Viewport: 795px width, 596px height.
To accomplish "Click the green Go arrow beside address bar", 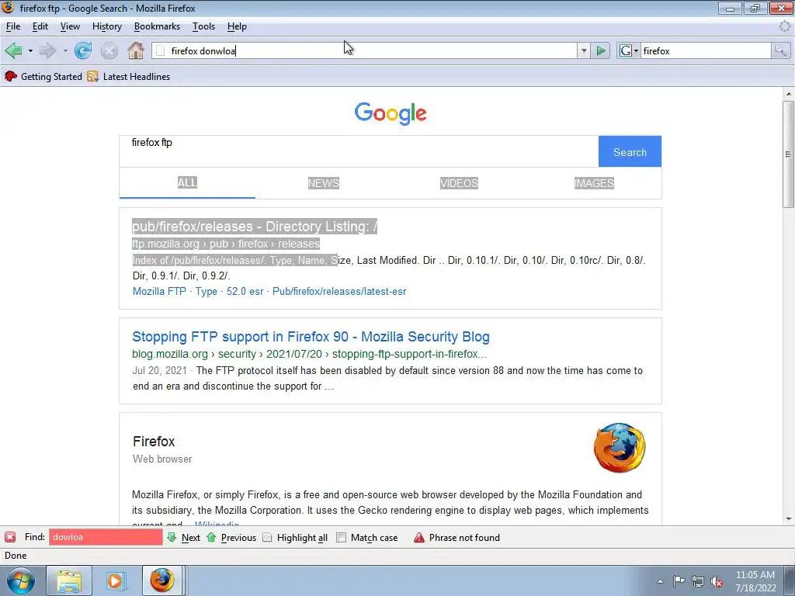I will tap(601, 50).
